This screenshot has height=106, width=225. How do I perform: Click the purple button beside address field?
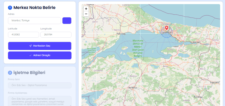[67, 20]
